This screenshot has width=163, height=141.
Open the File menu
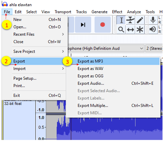click(x=7, y=12)
